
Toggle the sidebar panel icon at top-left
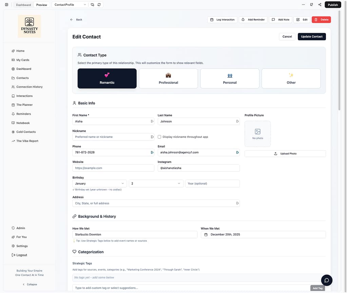[6, 5]
